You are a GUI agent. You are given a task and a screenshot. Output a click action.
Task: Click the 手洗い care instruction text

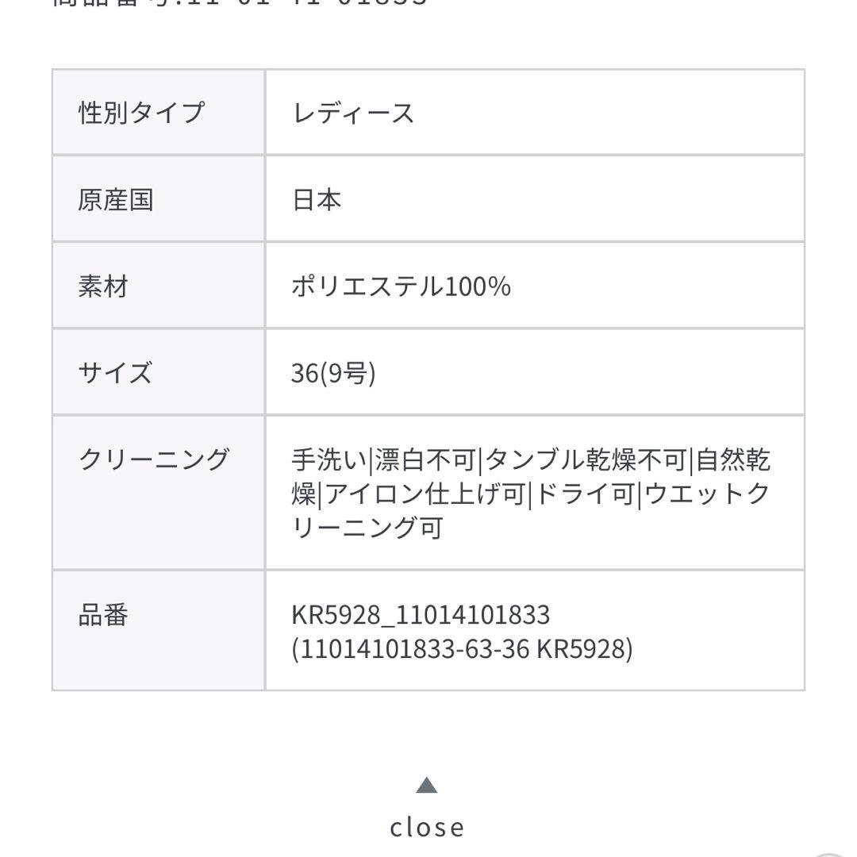pyautogui.click(x=321, y=459)
